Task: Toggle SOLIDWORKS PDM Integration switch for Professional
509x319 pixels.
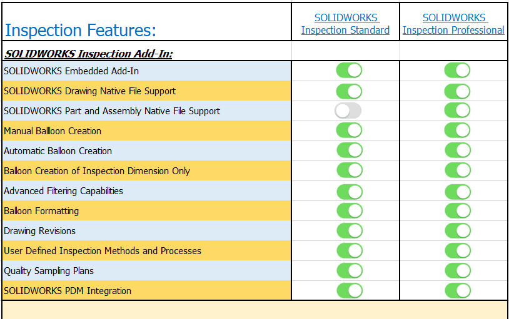Action: (x=458, y=290)
